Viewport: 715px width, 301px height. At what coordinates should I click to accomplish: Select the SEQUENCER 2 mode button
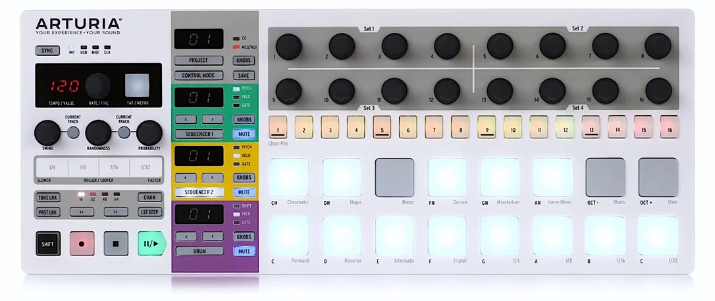(199, 192)
